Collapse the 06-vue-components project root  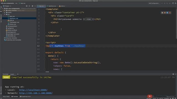point(3,9)
